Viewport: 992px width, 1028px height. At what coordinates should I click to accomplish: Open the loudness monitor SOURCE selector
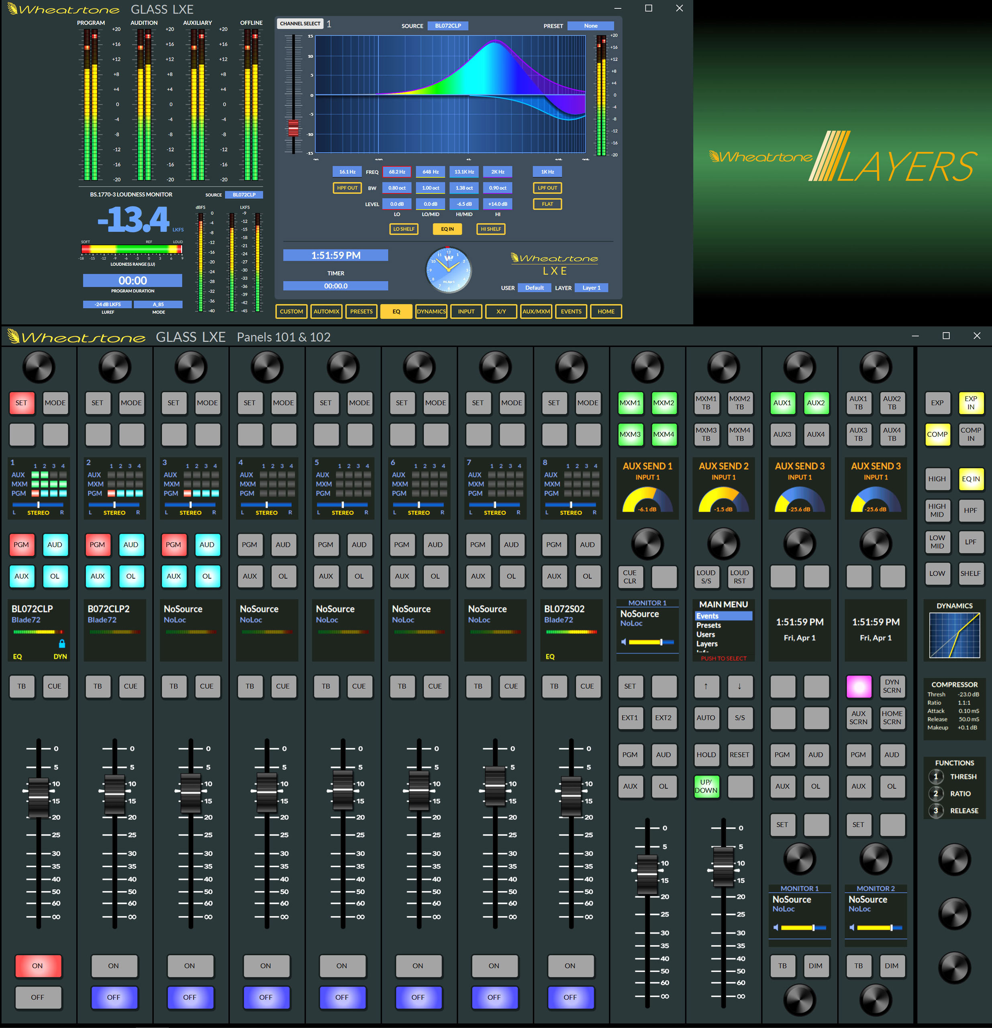pos(244,195)
